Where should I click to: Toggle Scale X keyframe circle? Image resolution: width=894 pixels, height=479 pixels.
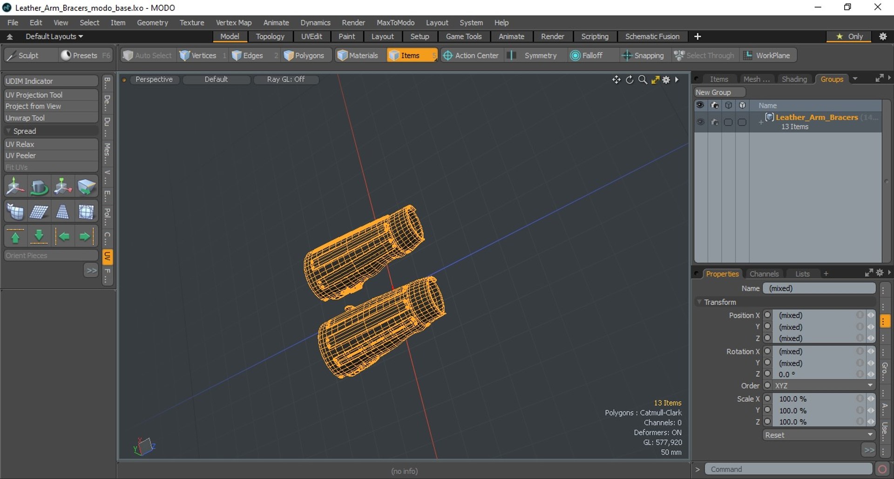click(x=767, y=398)
